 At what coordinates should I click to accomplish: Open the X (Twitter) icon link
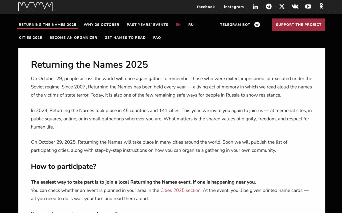click(x=282, y=7)
